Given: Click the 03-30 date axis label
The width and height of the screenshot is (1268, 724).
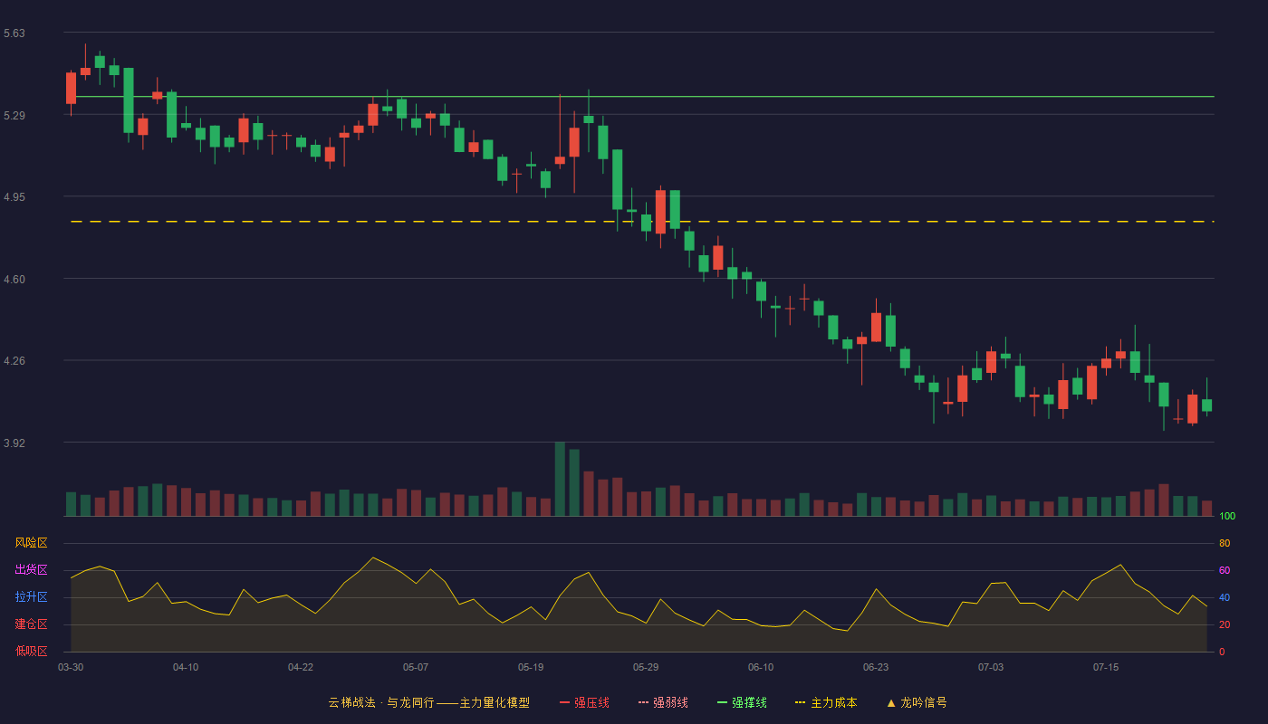Looking at the screenshot, I should point(71,667).
